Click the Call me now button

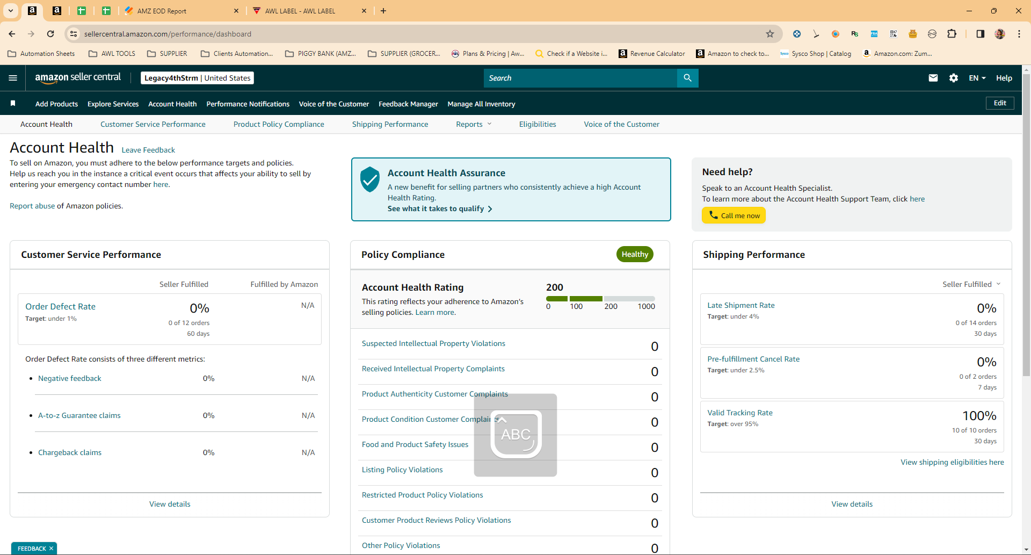pyautogui.click(x=734, y=215)
